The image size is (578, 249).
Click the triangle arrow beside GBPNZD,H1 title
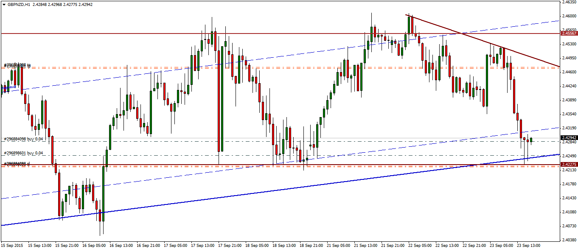pyautogui.click(x=4, y=4)
